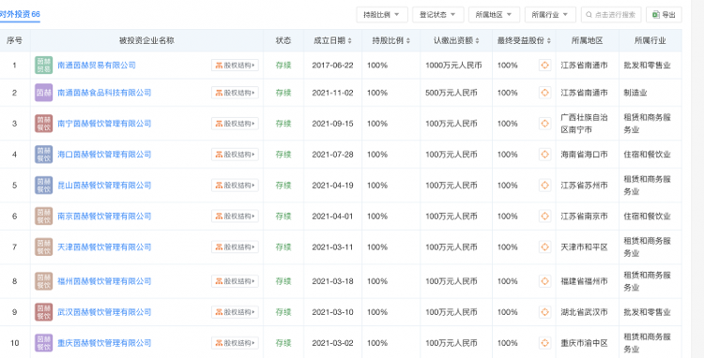
Task: Click logo of 福州茵赫餐饮管理有限公司
Action: coord(43,281)
